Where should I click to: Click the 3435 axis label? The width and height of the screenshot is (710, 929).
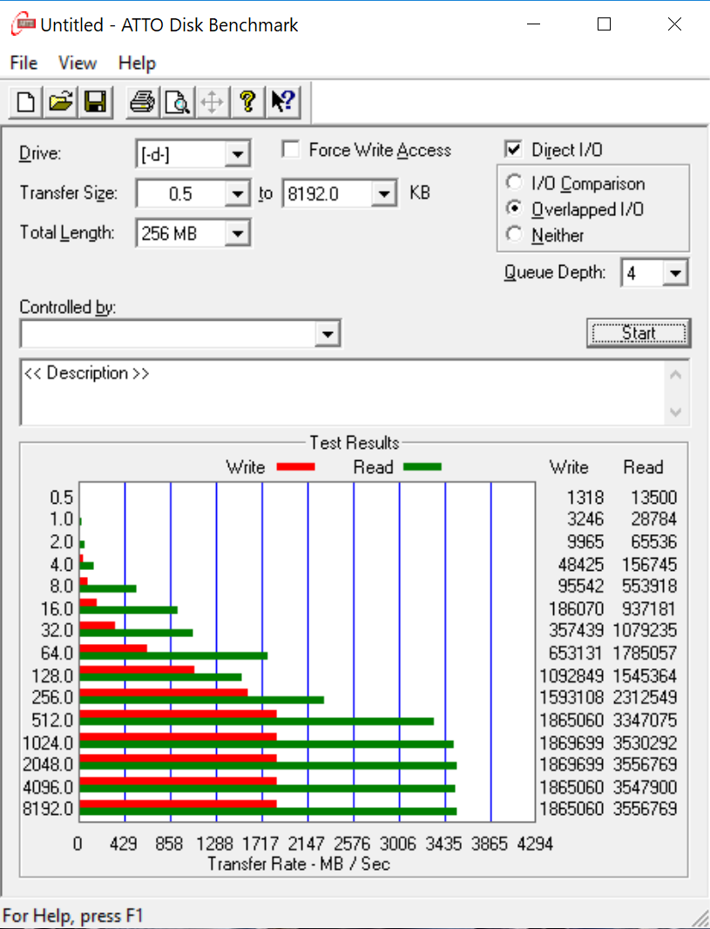(x=443, y=843)
